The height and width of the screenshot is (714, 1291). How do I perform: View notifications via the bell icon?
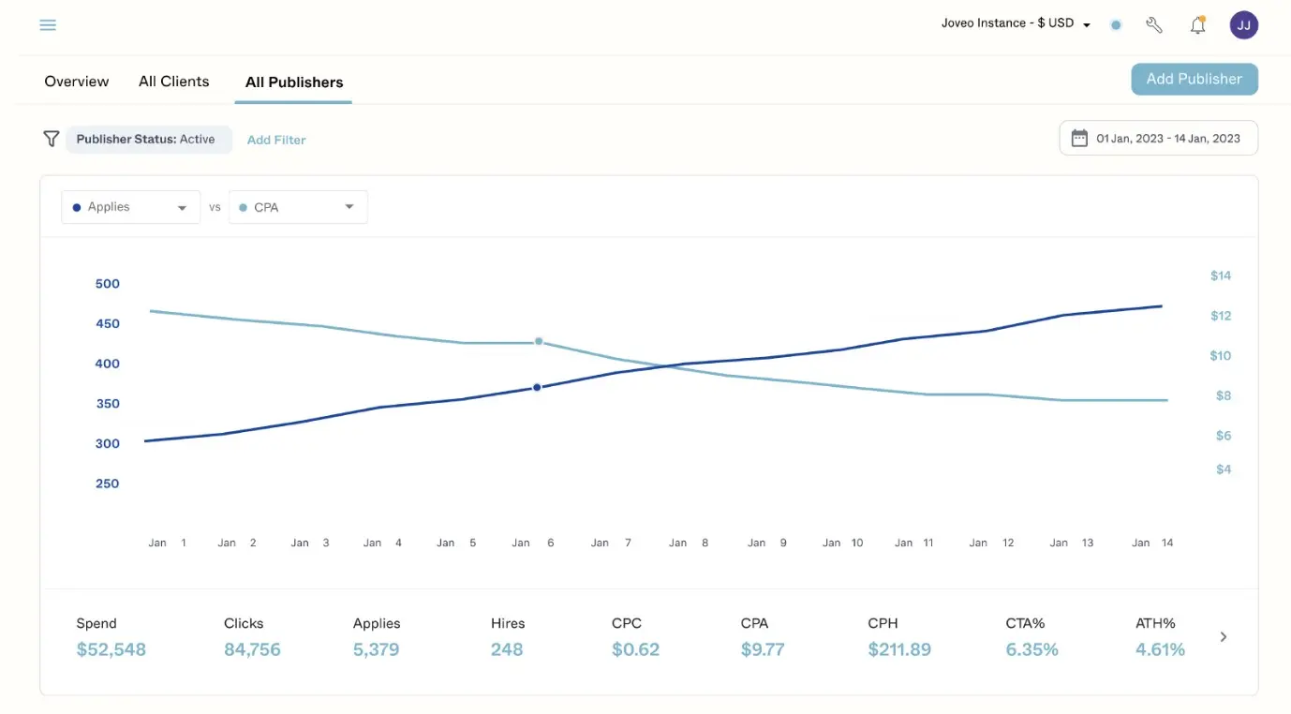1197,24
